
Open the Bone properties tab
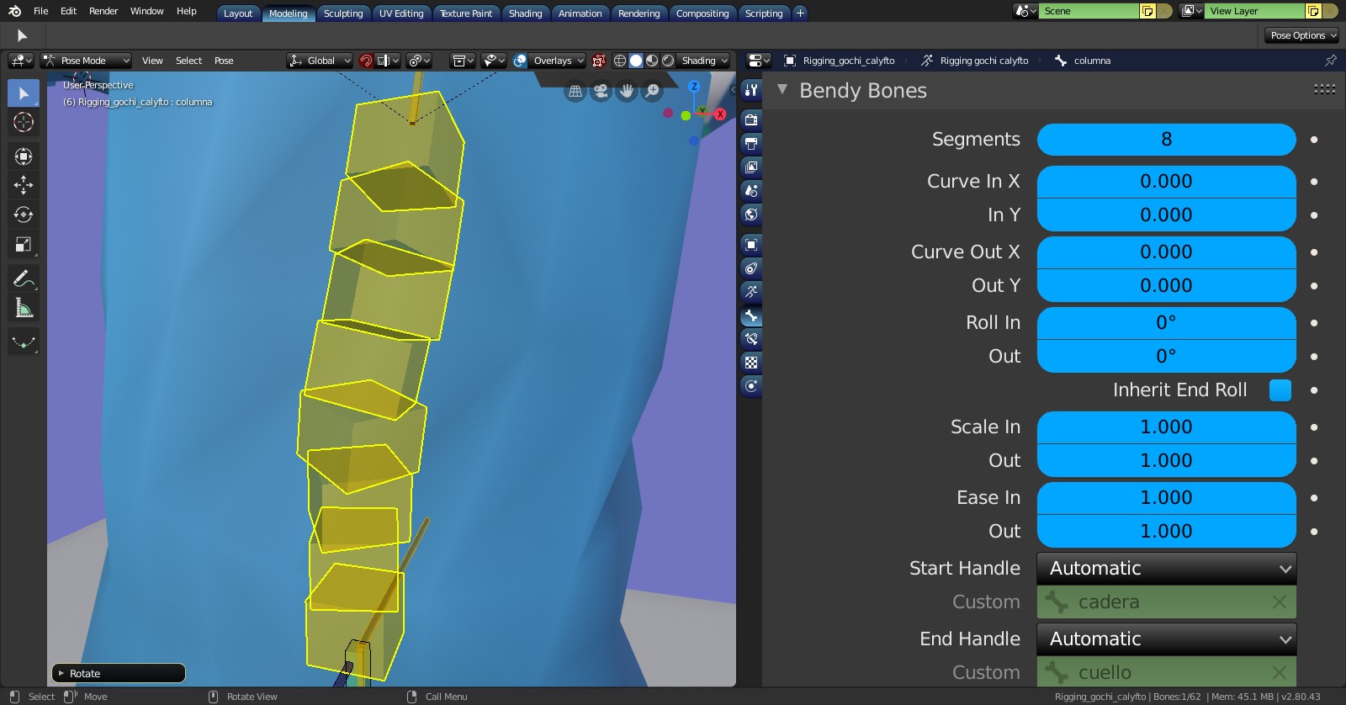click(x=751, y=315)
